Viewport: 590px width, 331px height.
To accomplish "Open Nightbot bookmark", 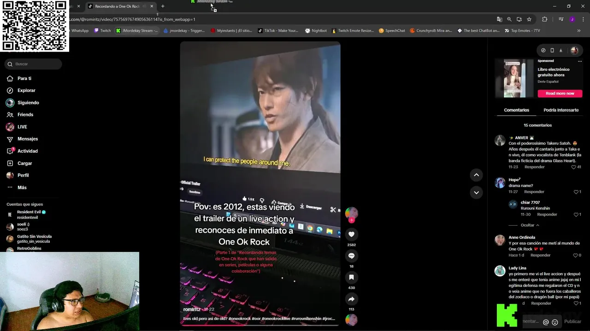I will coord(316,31).
